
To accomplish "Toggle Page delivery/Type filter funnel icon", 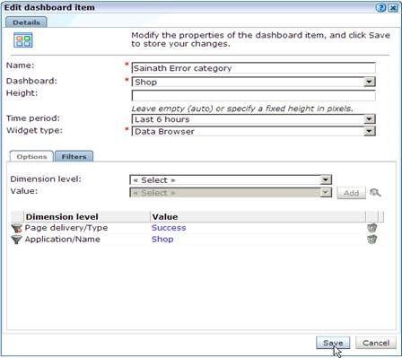I will pos(17,228).
